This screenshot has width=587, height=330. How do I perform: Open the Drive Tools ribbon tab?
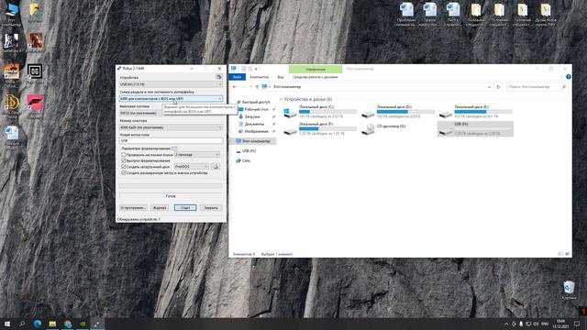tap(316, 77)
